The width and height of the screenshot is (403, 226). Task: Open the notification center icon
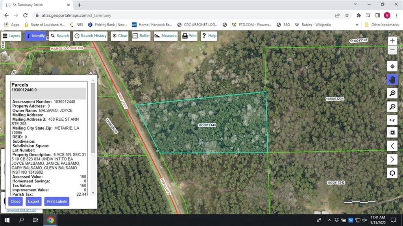[x=393, y=220]
